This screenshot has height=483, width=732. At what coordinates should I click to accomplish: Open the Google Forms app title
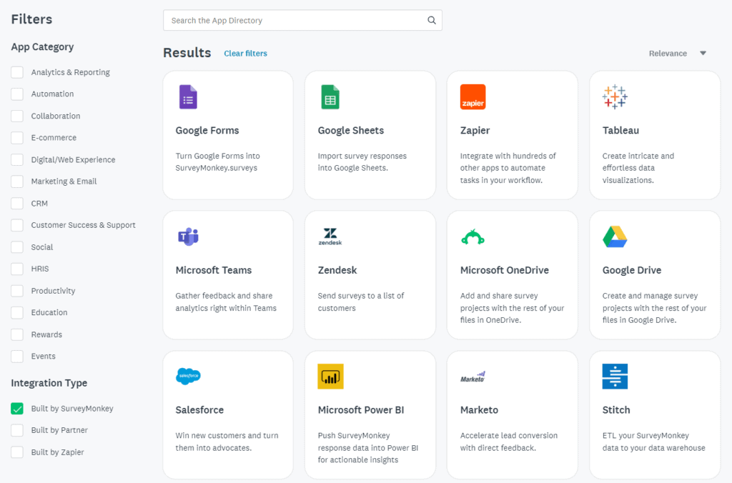click(207, 131)
